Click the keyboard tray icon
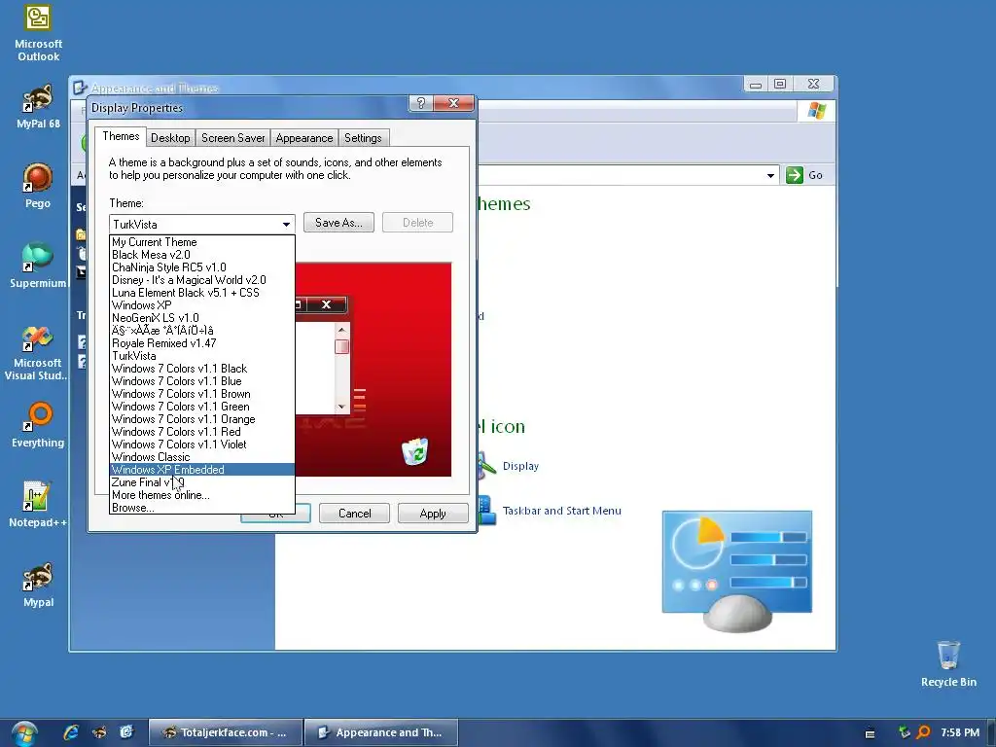The image size is (996, 747). click(871, 733)
